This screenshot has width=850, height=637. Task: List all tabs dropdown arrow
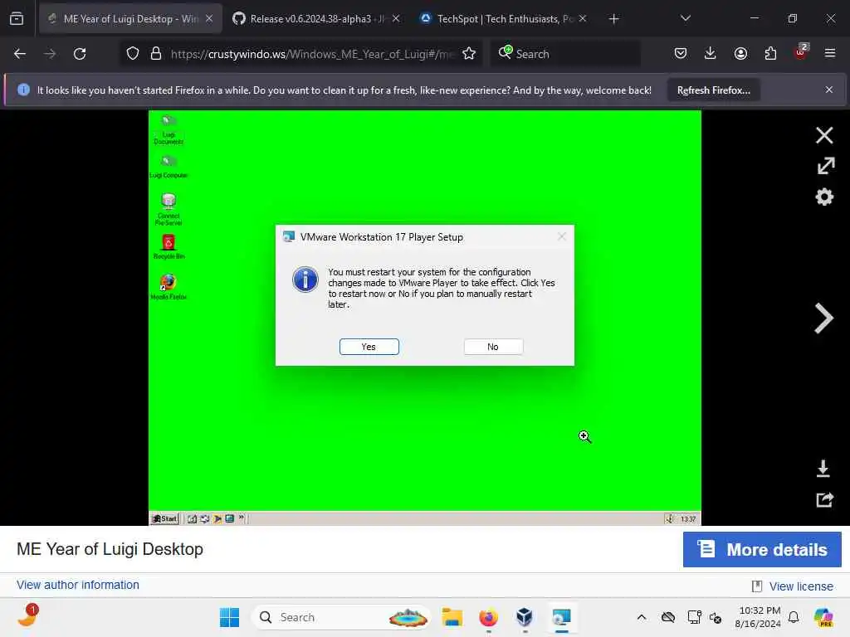click(685, 18)
